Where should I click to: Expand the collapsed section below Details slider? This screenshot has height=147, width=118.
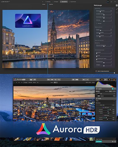112,41
